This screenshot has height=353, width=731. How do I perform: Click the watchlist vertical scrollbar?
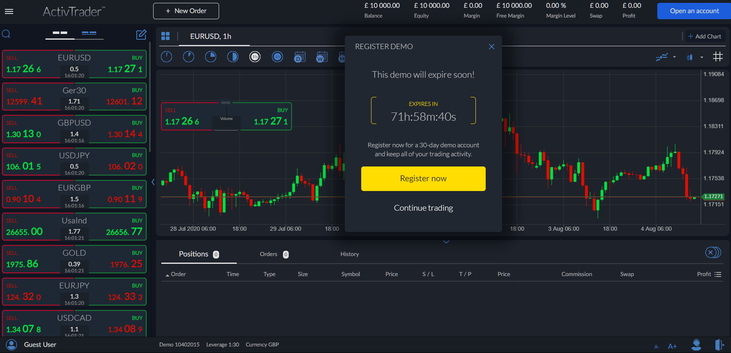(150, 97)
